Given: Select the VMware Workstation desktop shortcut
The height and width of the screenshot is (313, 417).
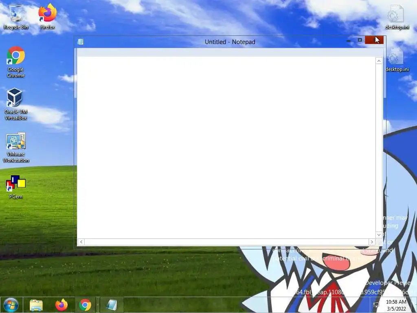Looking at the screenshot, I should [x=16, y=147].
